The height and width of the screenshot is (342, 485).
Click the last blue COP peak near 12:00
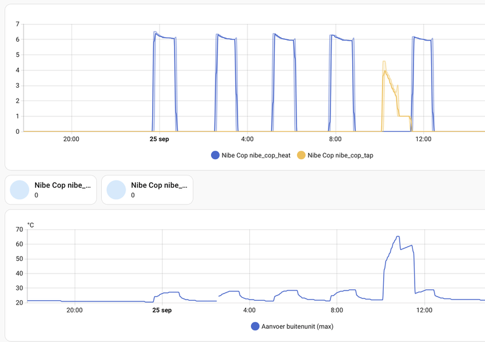(415, 38)
